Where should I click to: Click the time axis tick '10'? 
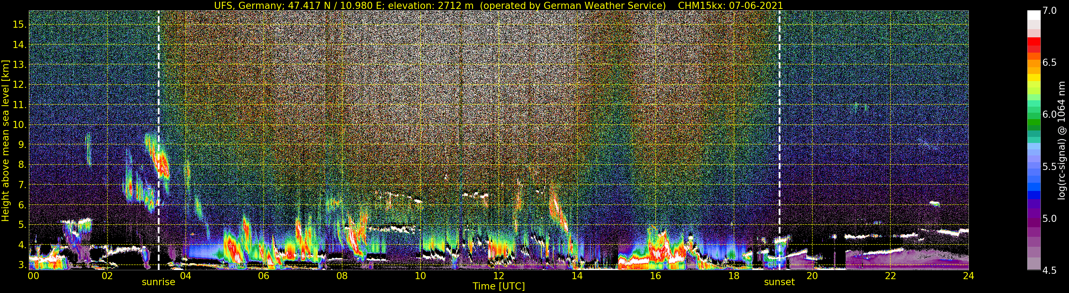click(x=420, y=276)
